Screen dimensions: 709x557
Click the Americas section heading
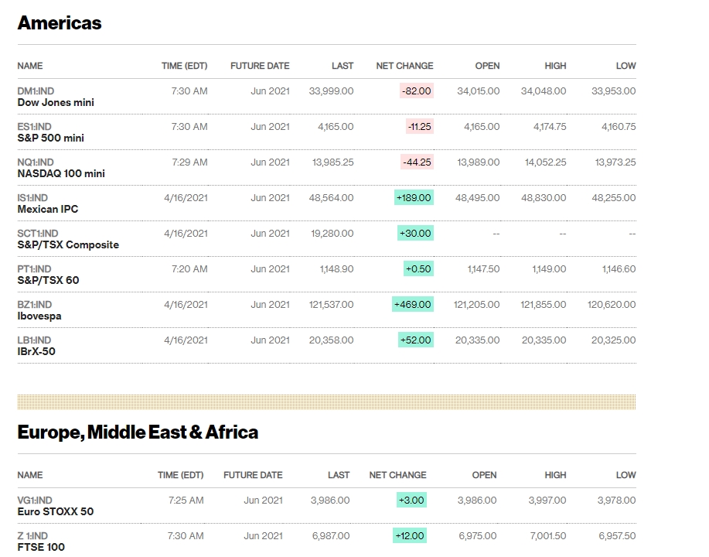coord(60,23)
